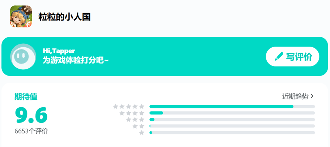330x147 pixels.
Task: Click the 9.6 score number
Action: (31, 115)
